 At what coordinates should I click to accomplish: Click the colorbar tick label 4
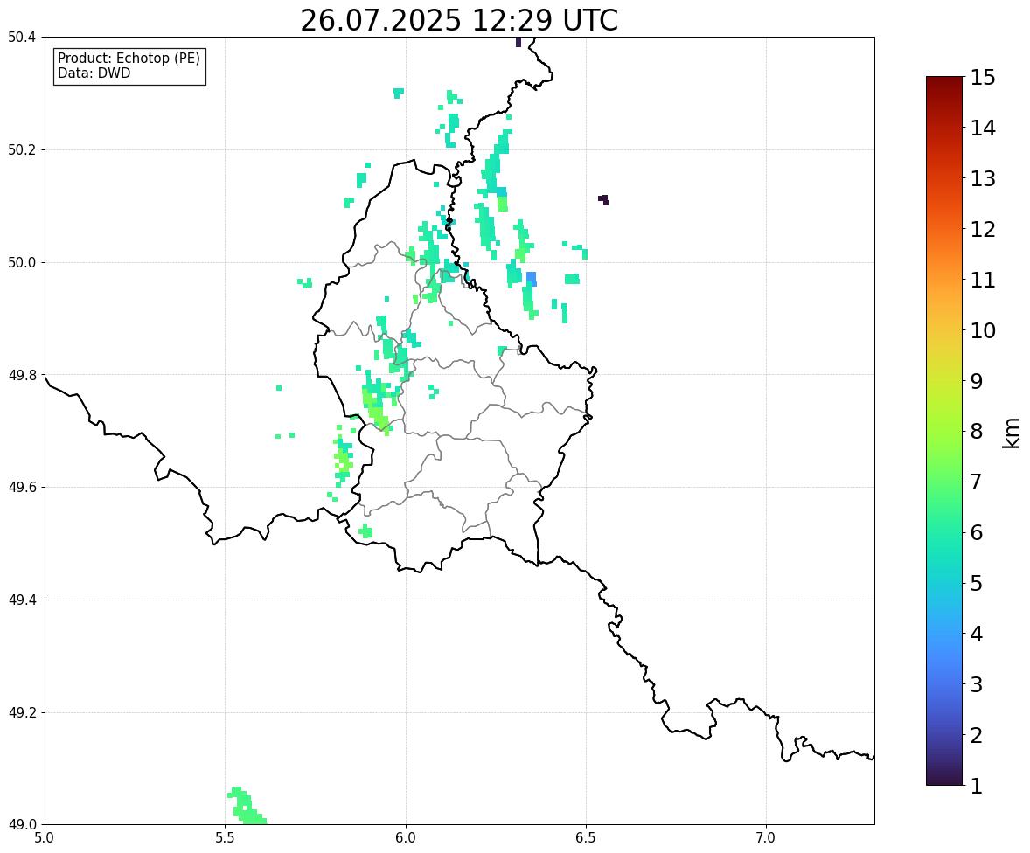pos(976,634)
